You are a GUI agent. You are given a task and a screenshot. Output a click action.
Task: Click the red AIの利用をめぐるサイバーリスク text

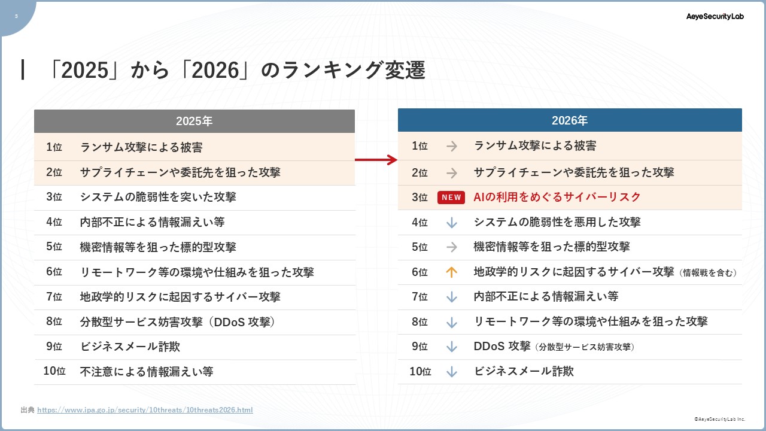click(x=557, y=197)
